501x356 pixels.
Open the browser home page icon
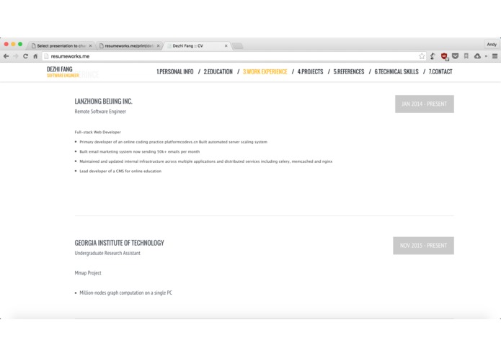pyautogui.click(x=35, y=56)
